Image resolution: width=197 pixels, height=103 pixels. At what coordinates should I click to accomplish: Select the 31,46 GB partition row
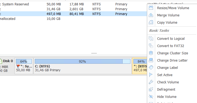73,9
